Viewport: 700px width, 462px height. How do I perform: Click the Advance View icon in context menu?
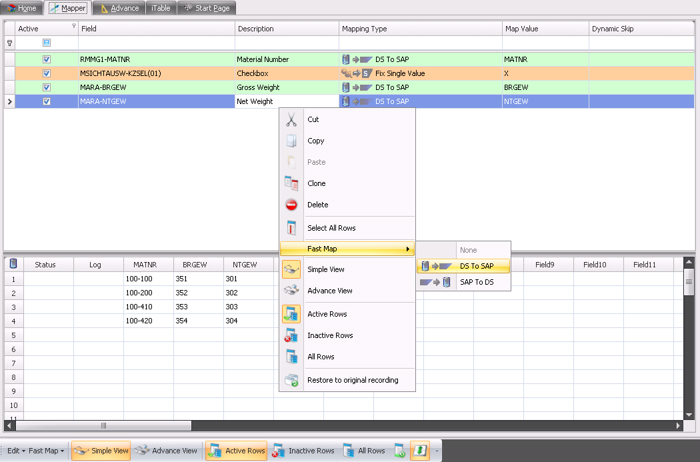click(291, 291)
